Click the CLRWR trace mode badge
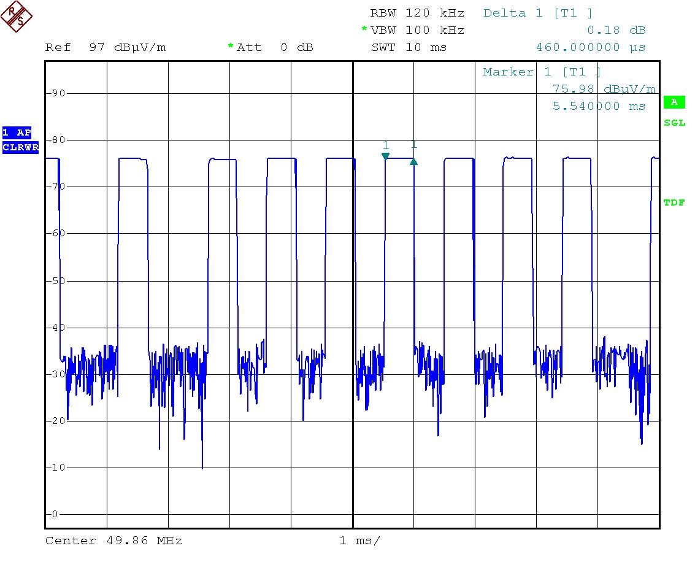 (x=20, y=147)
